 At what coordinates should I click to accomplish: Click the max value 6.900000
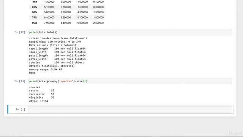82,23
